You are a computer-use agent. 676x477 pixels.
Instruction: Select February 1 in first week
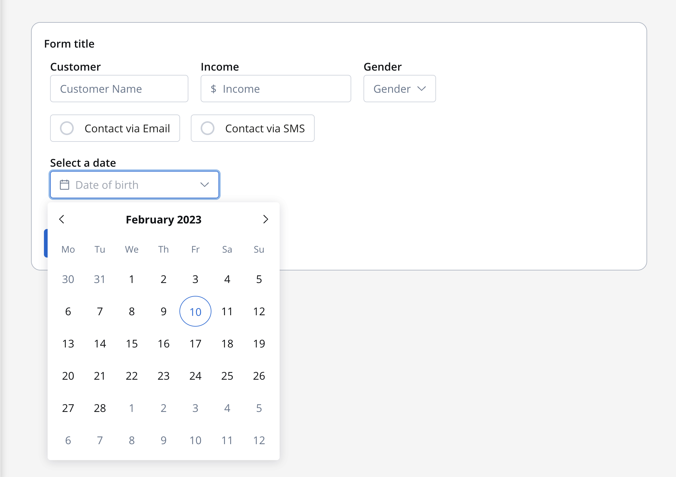pos(132,279)
